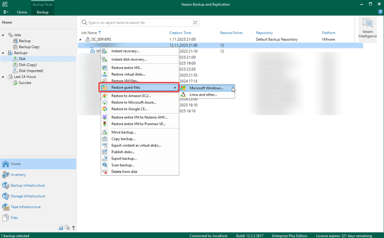The height and width of the screenshot is (238, 384).
Task: Sort by Repository column header
Action: (x=264, y=33)
